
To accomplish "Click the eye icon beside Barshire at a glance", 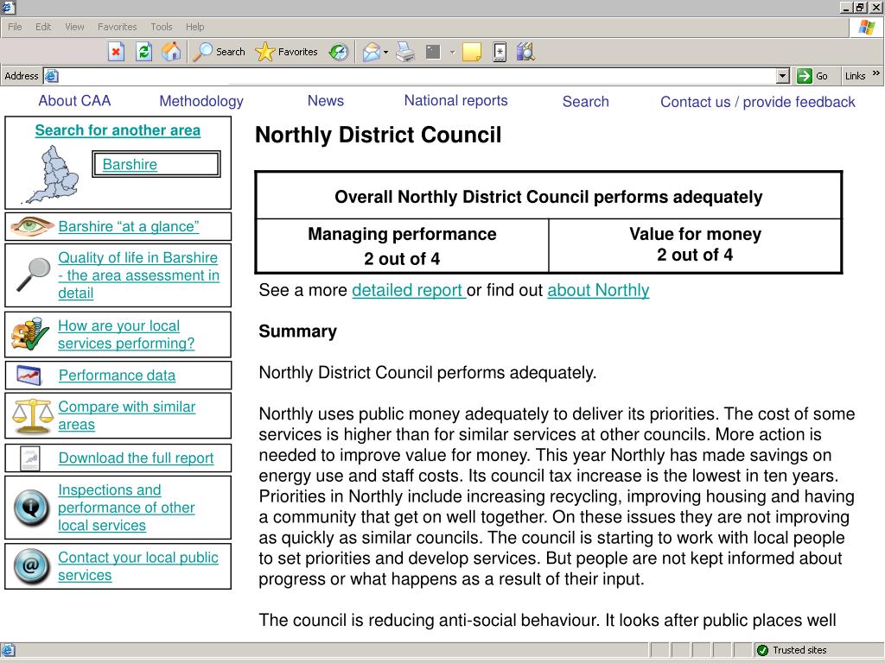I will tap(32, 227).
